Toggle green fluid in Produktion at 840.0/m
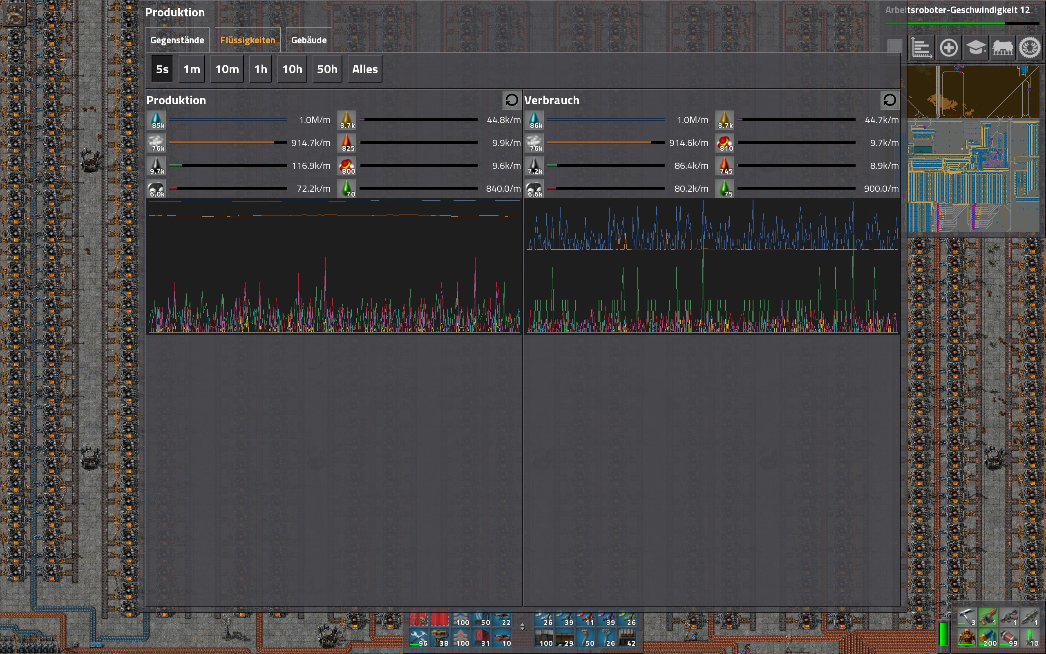The image size is (1046, 654). [347, 188]
